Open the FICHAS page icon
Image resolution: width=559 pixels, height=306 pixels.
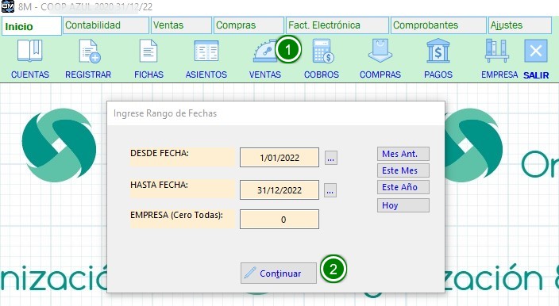pos(148,51)
